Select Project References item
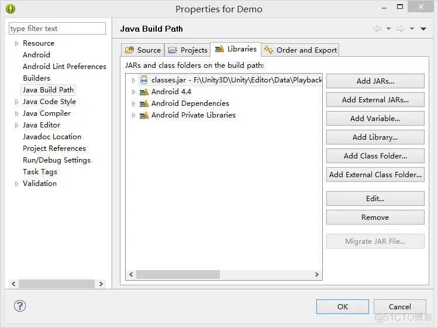 pyautogui.click(x=54, y=149)
